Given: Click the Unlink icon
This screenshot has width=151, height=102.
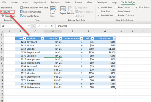Looking at the screenshot, I should pyautogui.click(x=76, y=16).
